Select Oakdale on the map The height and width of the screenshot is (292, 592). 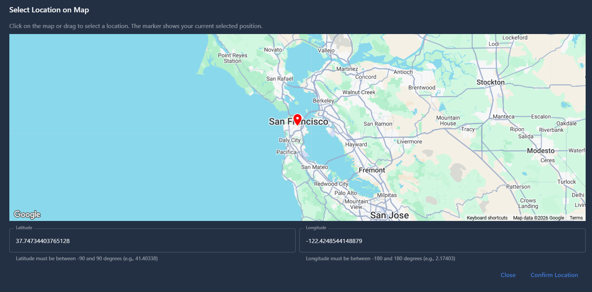[567, 123]
